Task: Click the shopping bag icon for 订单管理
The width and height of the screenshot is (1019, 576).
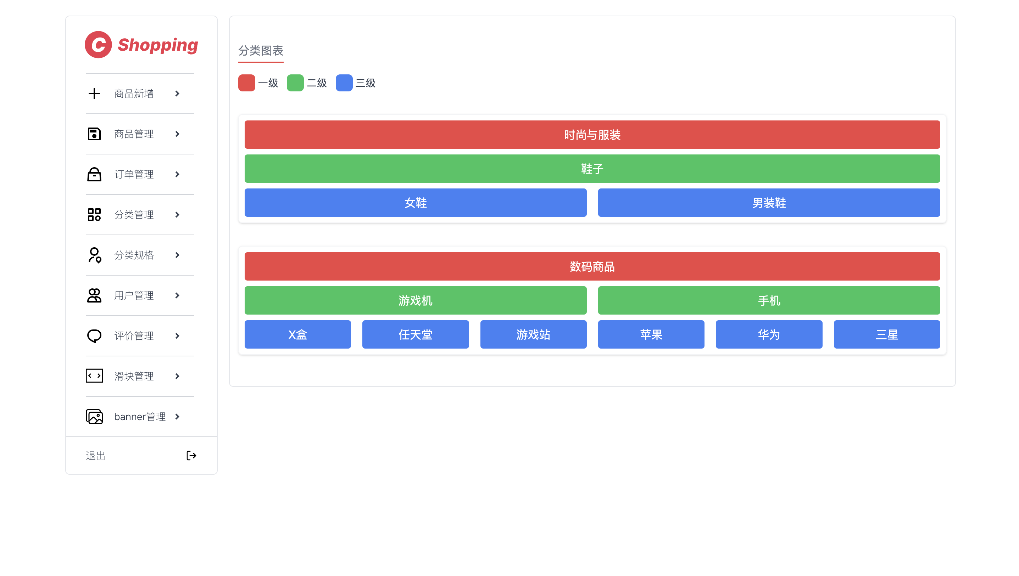Action: (x=94, y=174)
